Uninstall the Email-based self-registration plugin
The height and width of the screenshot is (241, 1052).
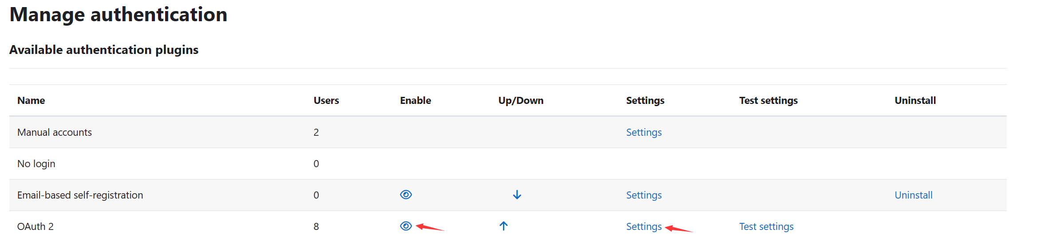(x=913, y=195)
